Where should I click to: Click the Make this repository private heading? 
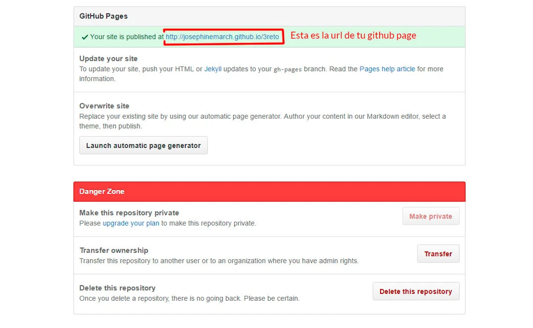point(129,213)
